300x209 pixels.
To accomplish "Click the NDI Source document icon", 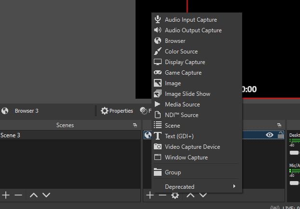I will [x=157, y=115].
